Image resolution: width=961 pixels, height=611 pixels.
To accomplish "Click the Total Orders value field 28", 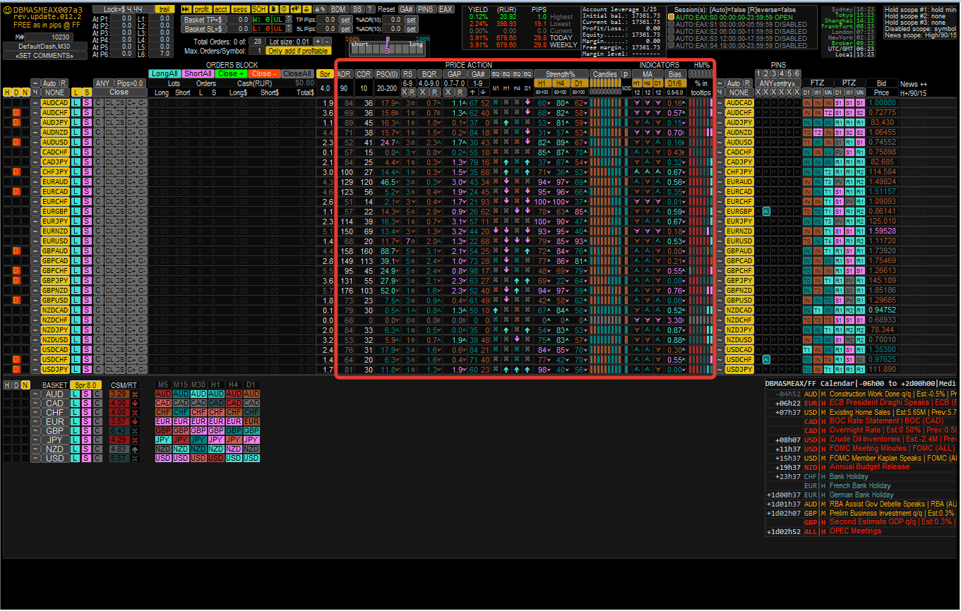I will coord(257,42).
